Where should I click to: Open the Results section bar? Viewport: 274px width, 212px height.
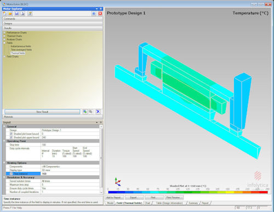[53, 28]
